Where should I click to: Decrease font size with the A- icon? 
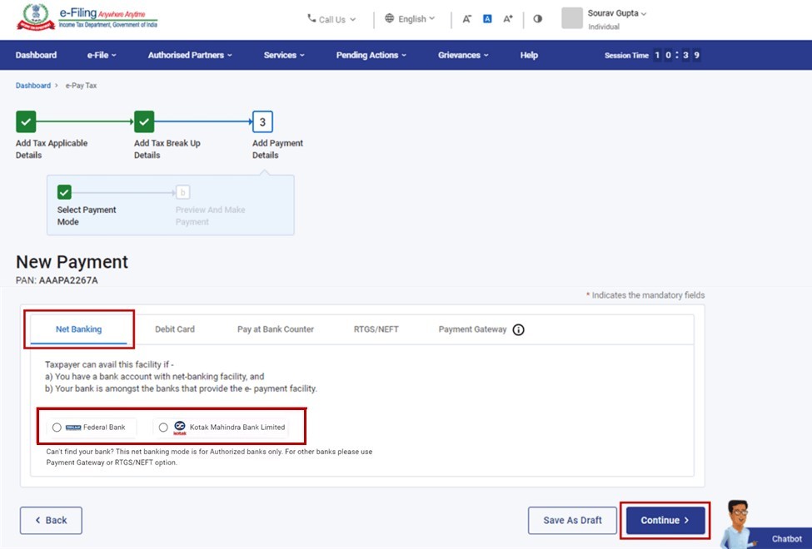coord(467,19)
